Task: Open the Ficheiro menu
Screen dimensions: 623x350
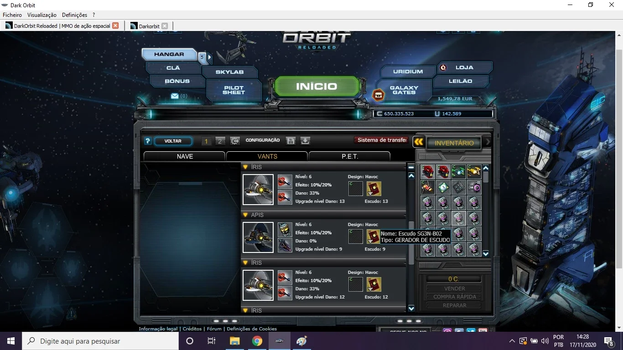Action: tap(12, 15)
